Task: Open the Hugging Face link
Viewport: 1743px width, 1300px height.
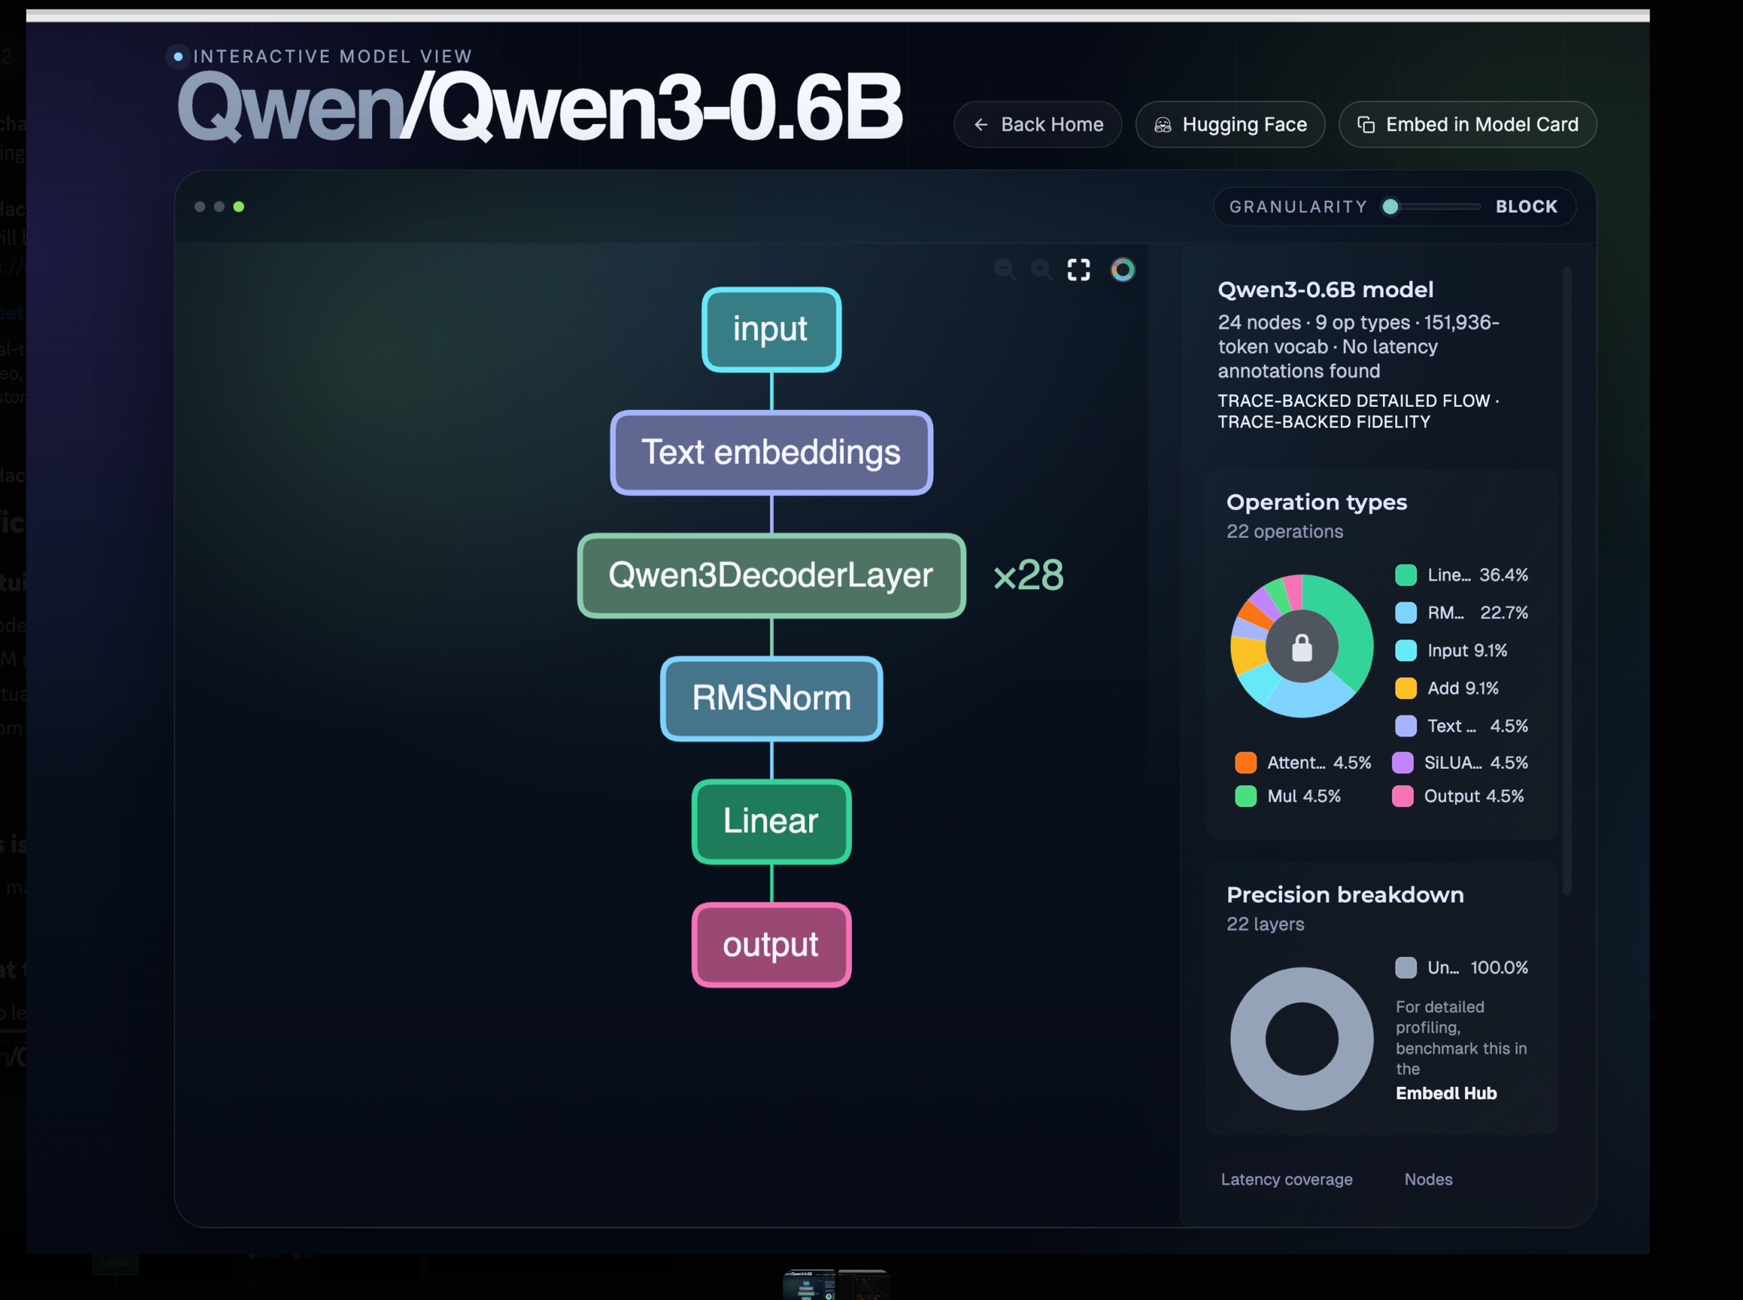Action: tap(1230, 125)
